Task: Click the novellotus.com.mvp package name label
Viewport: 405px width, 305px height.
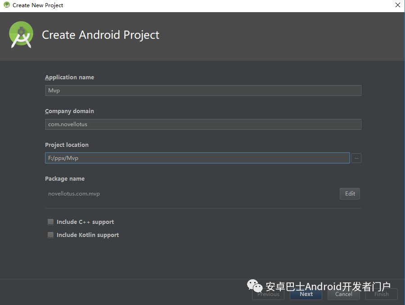Action: click(74, 193)
